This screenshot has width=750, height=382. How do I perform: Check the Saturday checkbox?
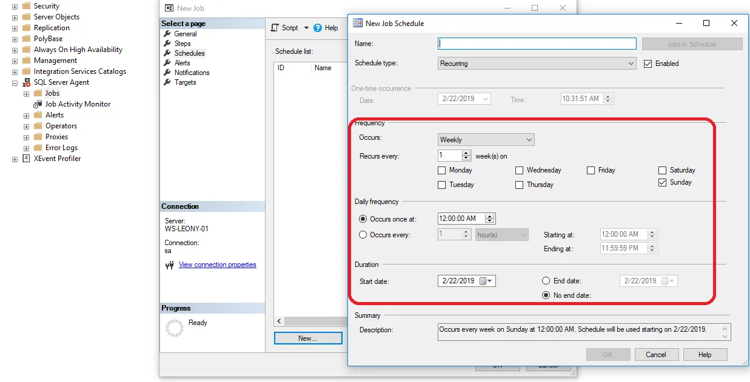tap(663, 171)
